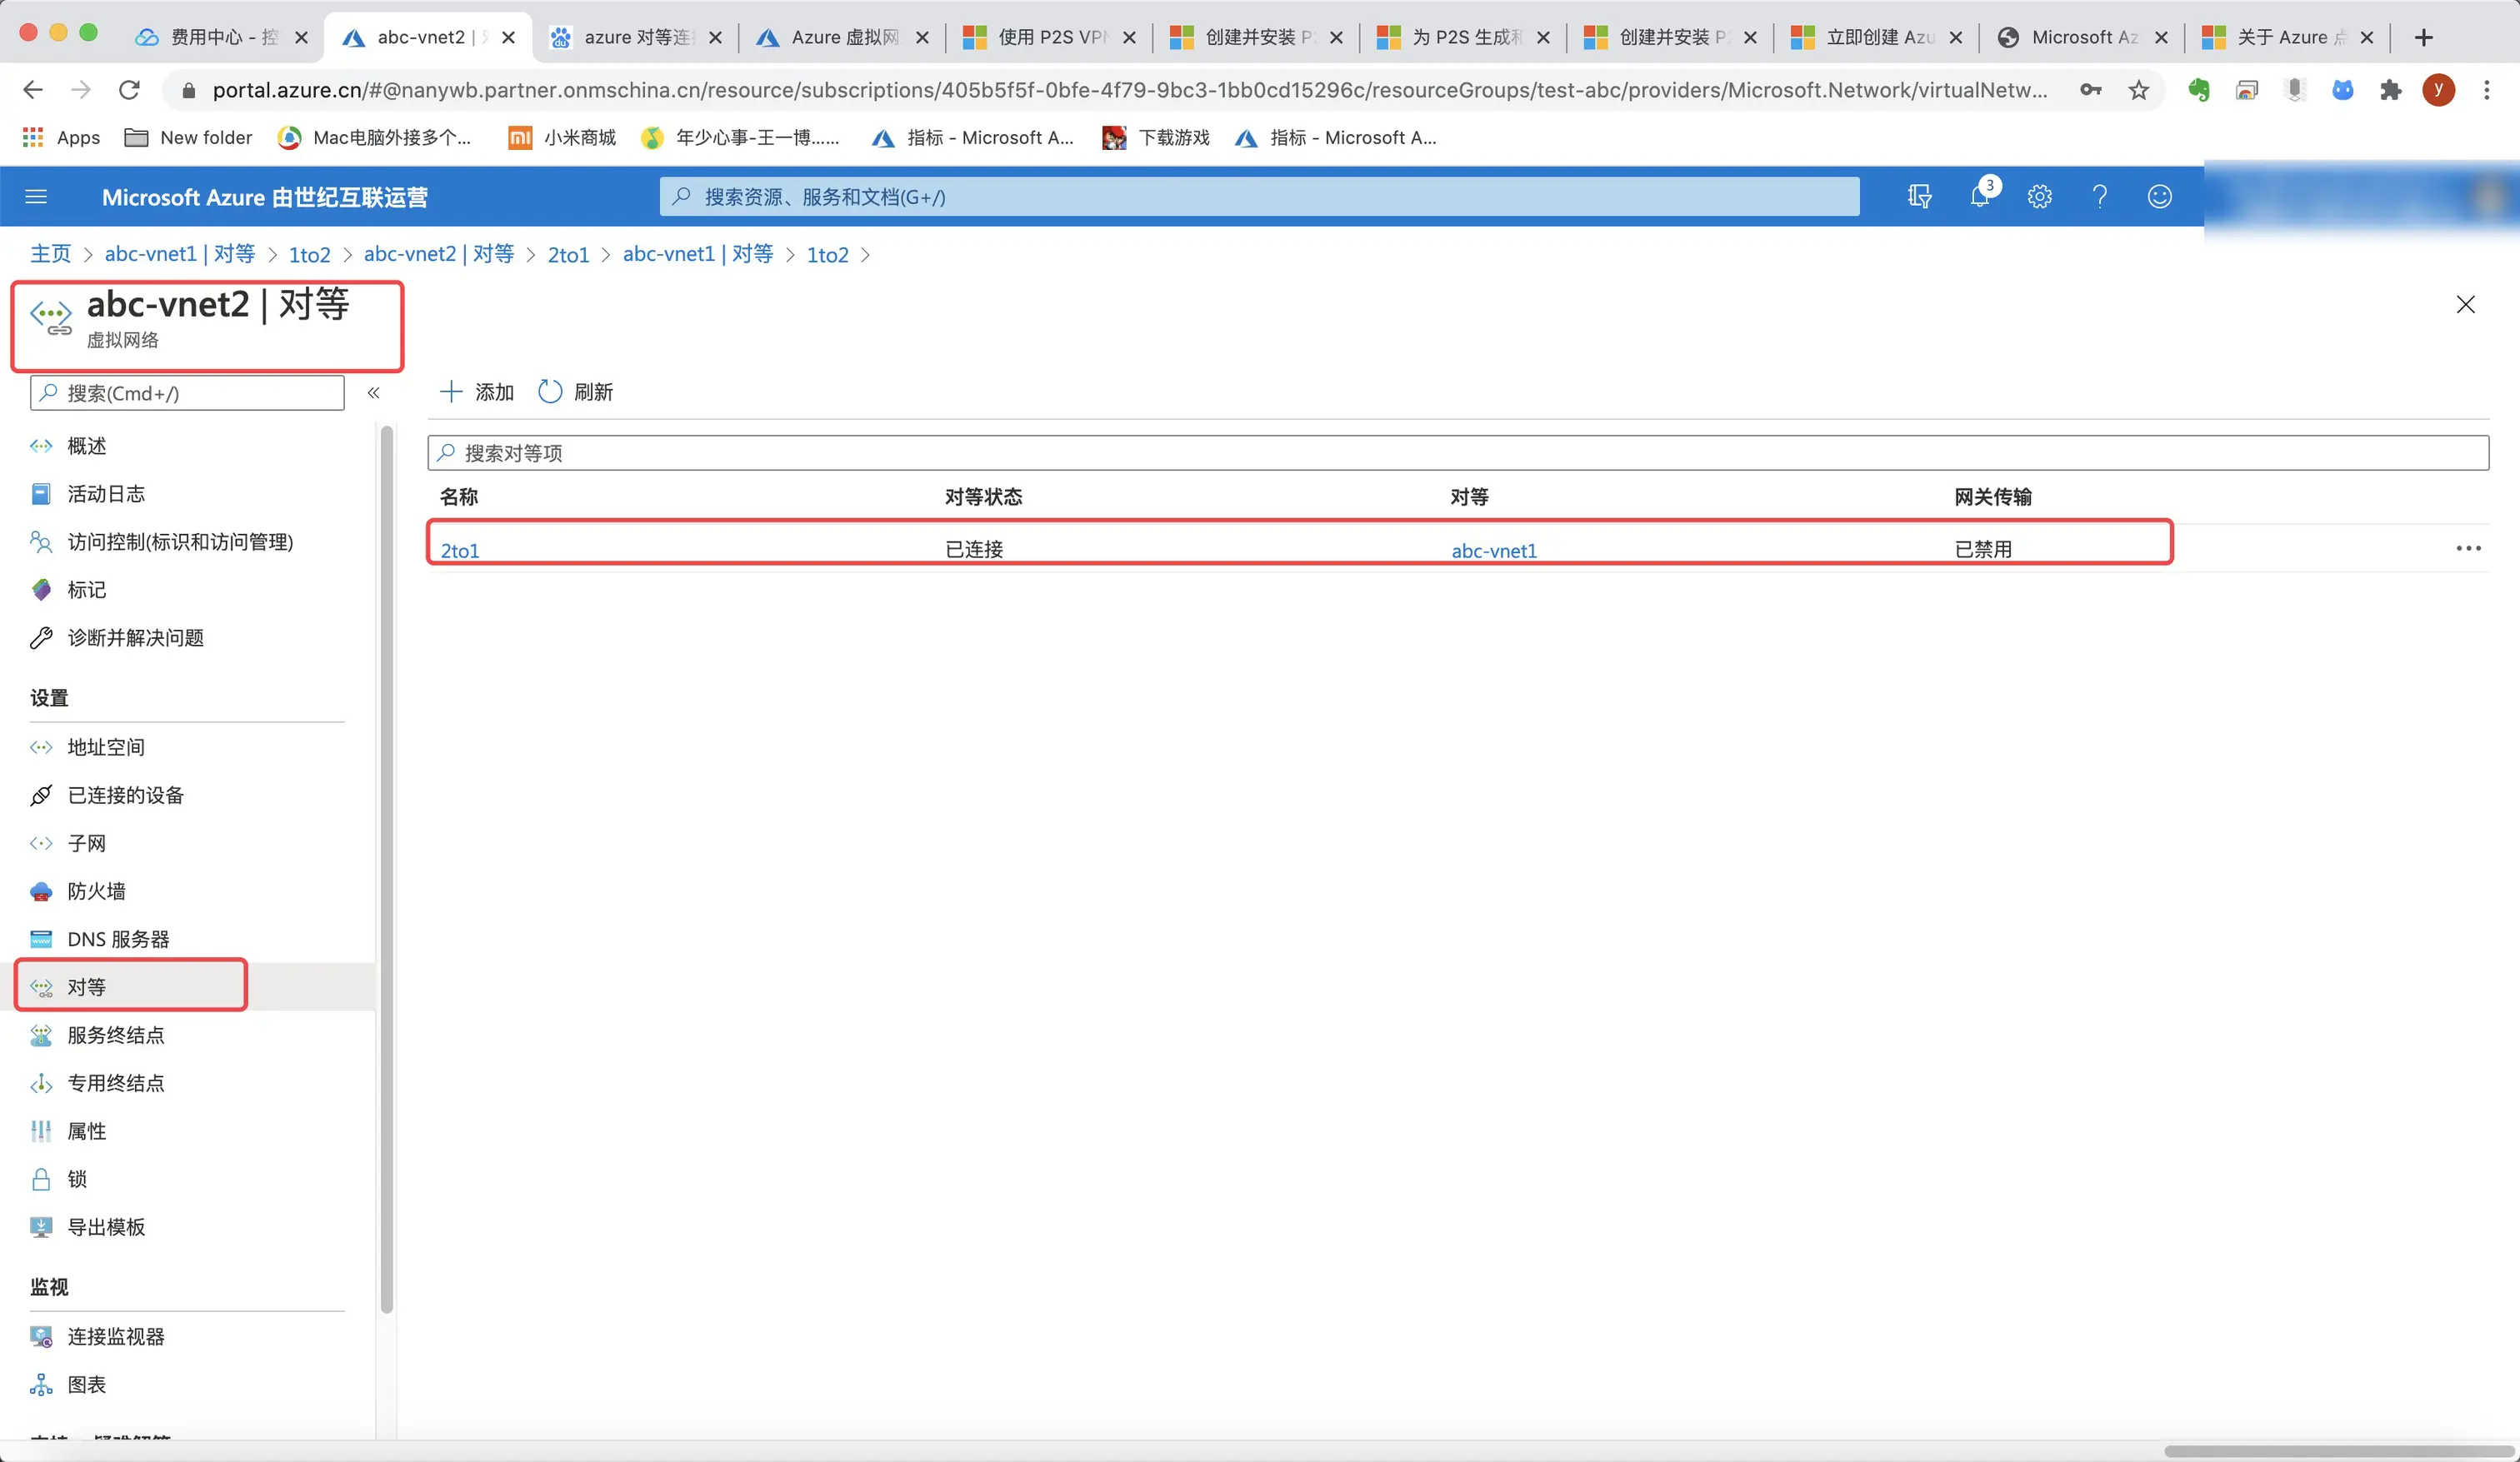Open portal settings gear icon

2039,196
